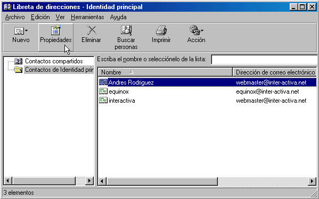Minimize the Libreta de direcciones window
319x199 pixels.
click(293, 7)
